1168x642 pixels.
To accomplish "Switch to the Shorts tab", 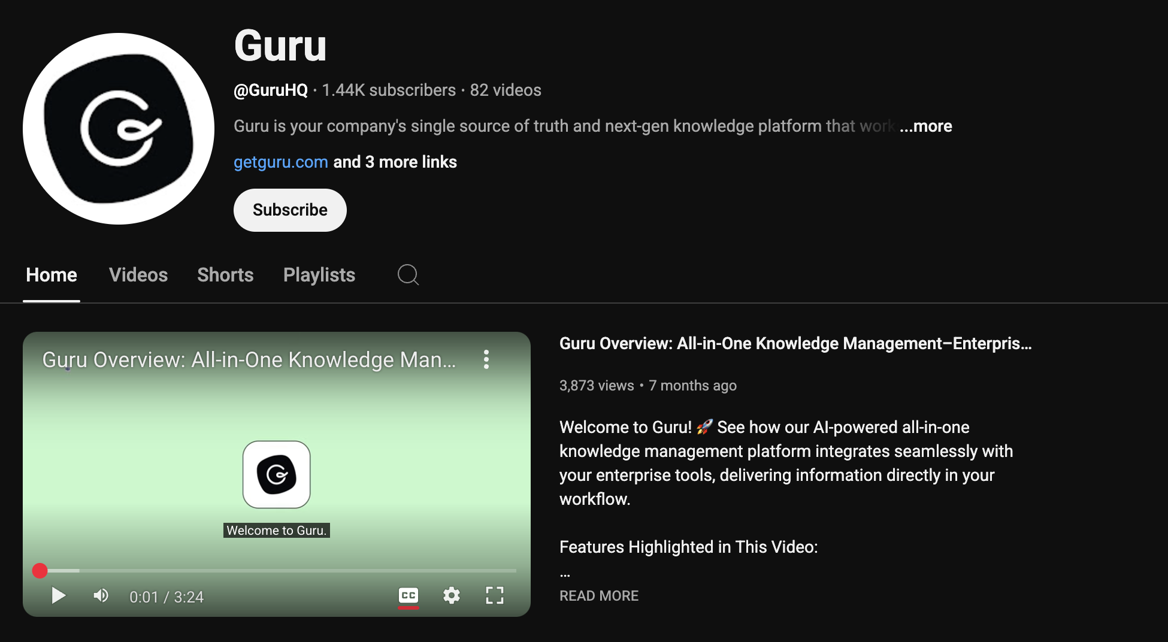I will pos(225,275).
